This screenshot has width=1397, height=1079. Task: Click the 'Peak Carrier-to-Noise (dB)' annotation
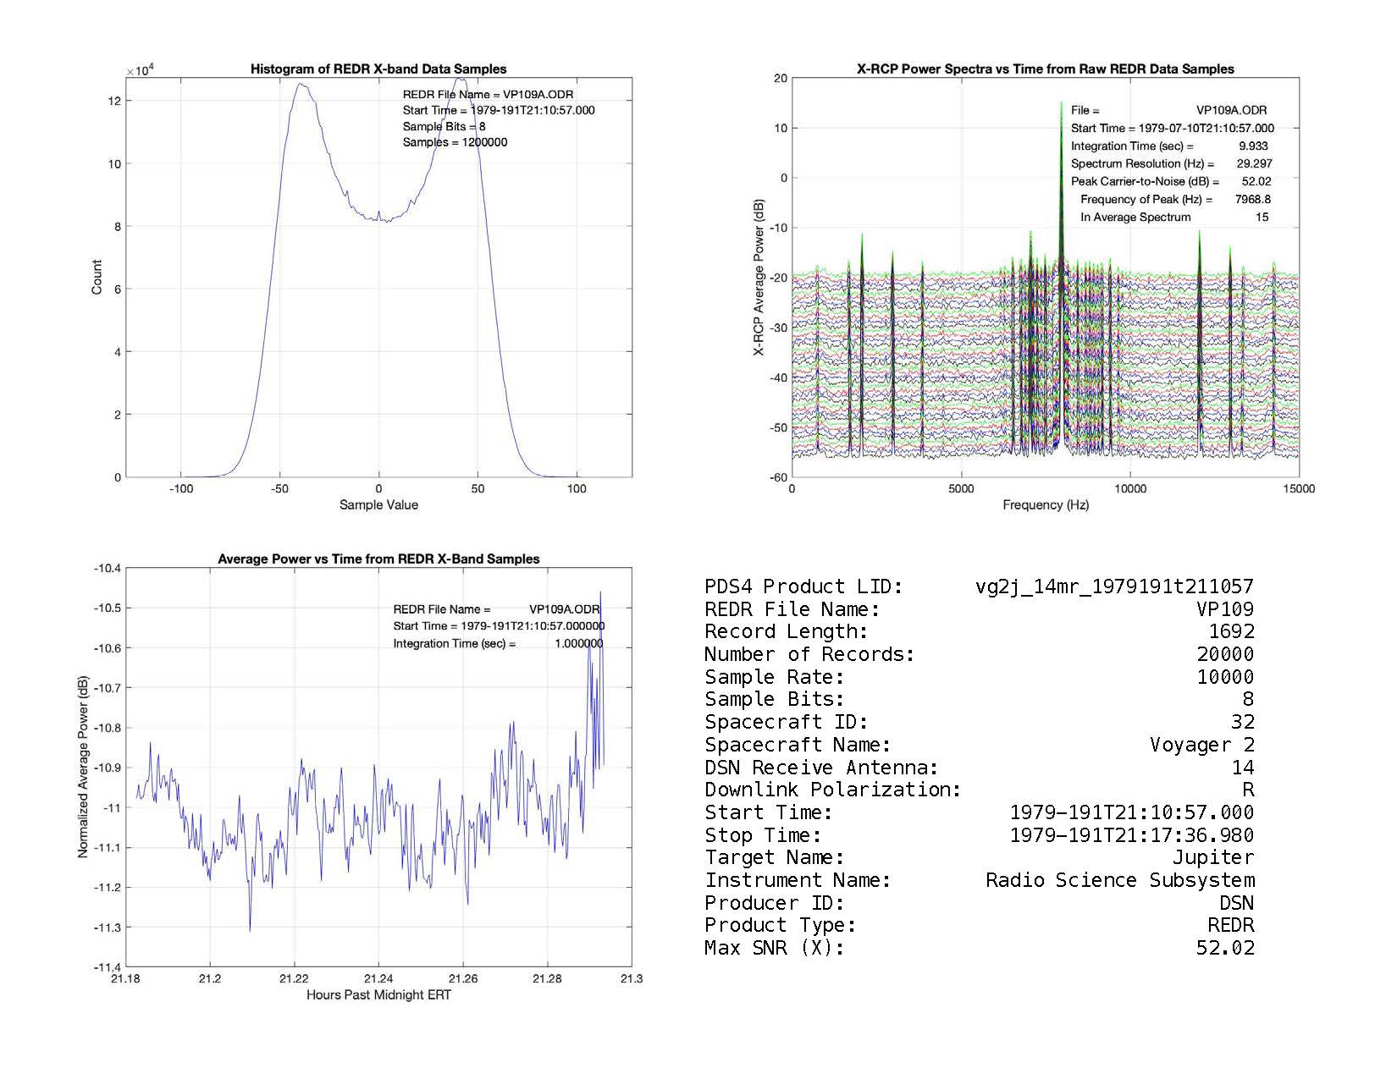[1145, 182]
